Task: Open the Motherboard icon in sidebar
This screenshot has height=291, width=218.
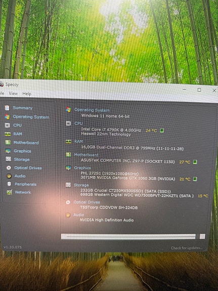Action: pyautogui.click(x=8, y=142)
